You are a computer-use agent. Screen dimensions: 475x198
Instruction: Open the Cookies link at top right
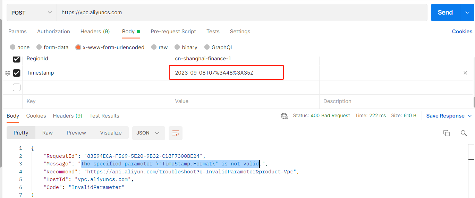(462, 32)
